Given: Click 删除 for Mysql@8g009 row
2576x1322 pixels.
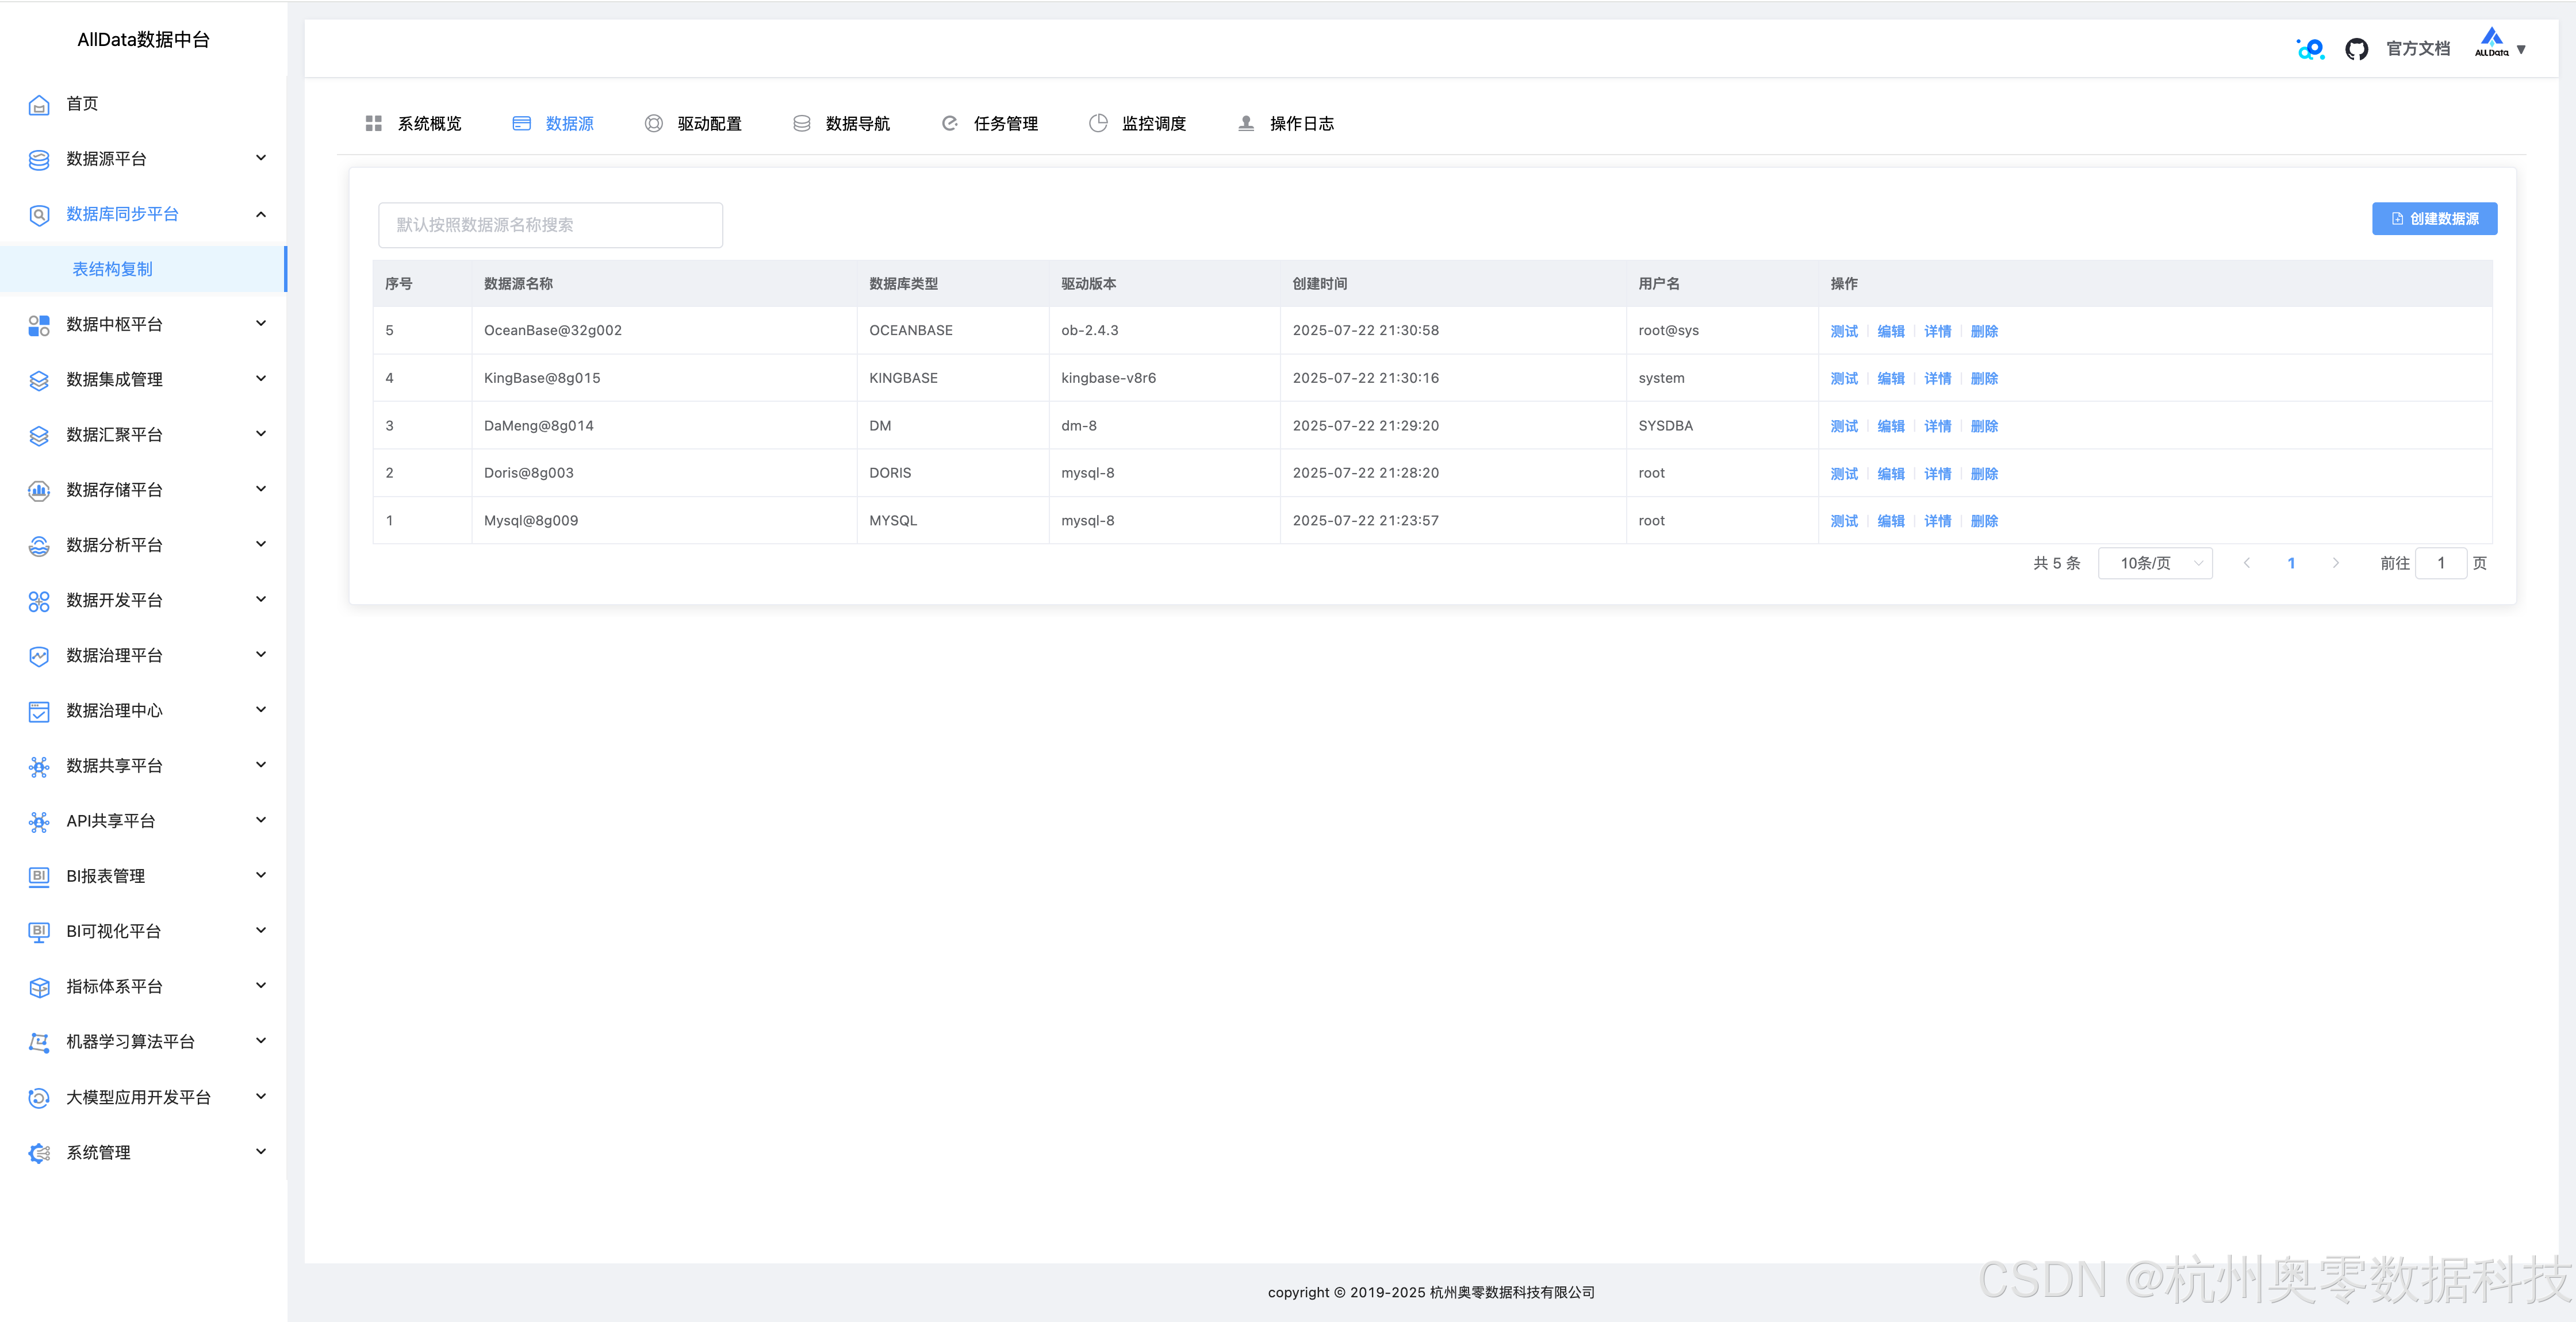Looking at the screenshot, I should coord(1983,521).
